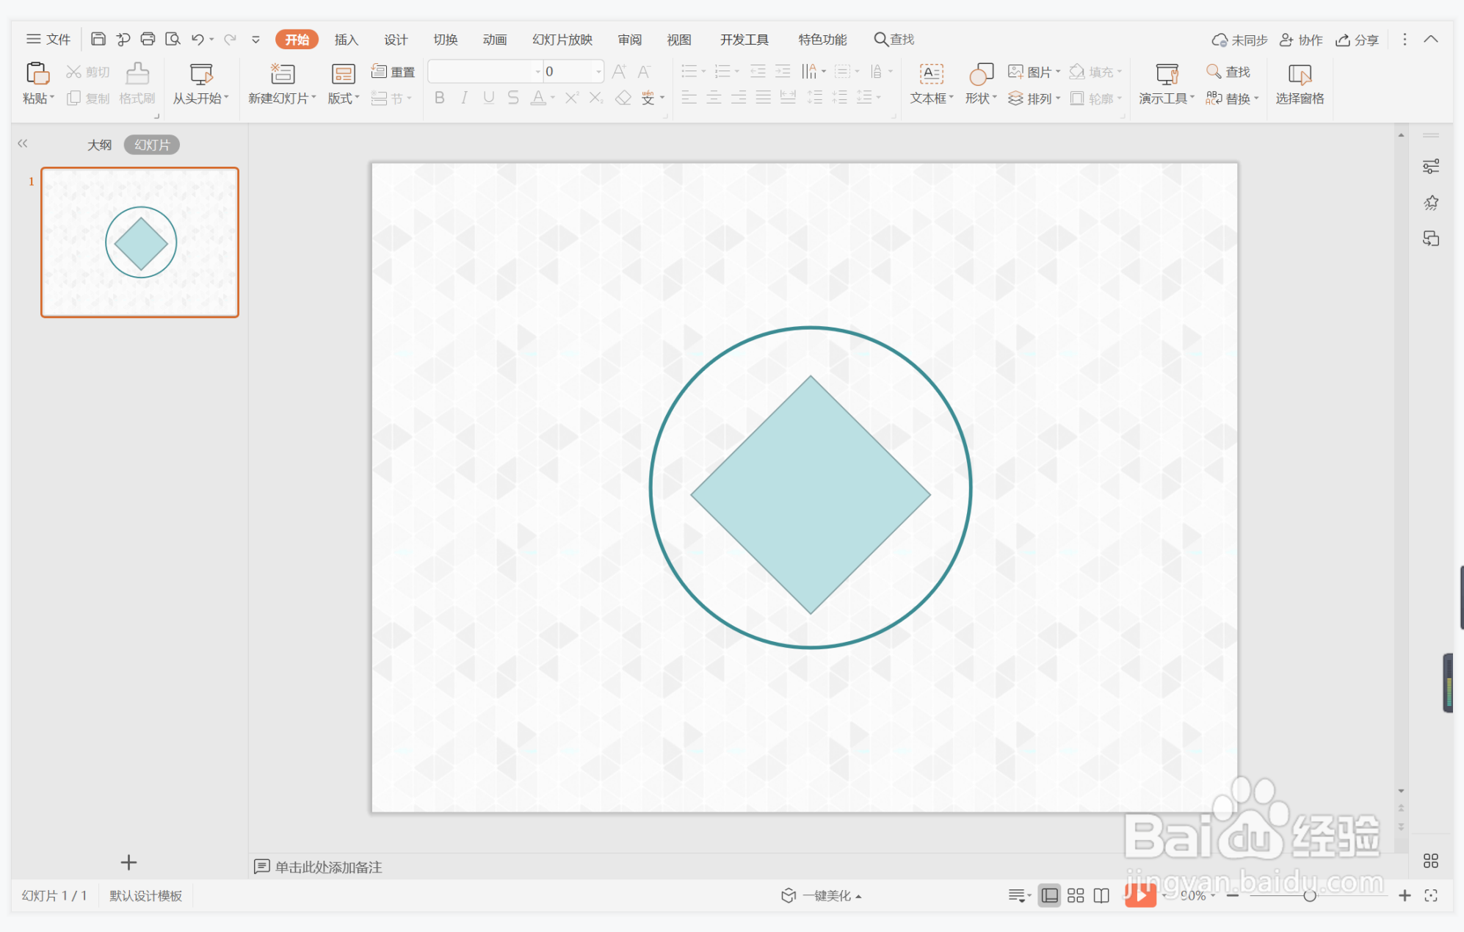Click the shapes tool icon

pos(981,74)
